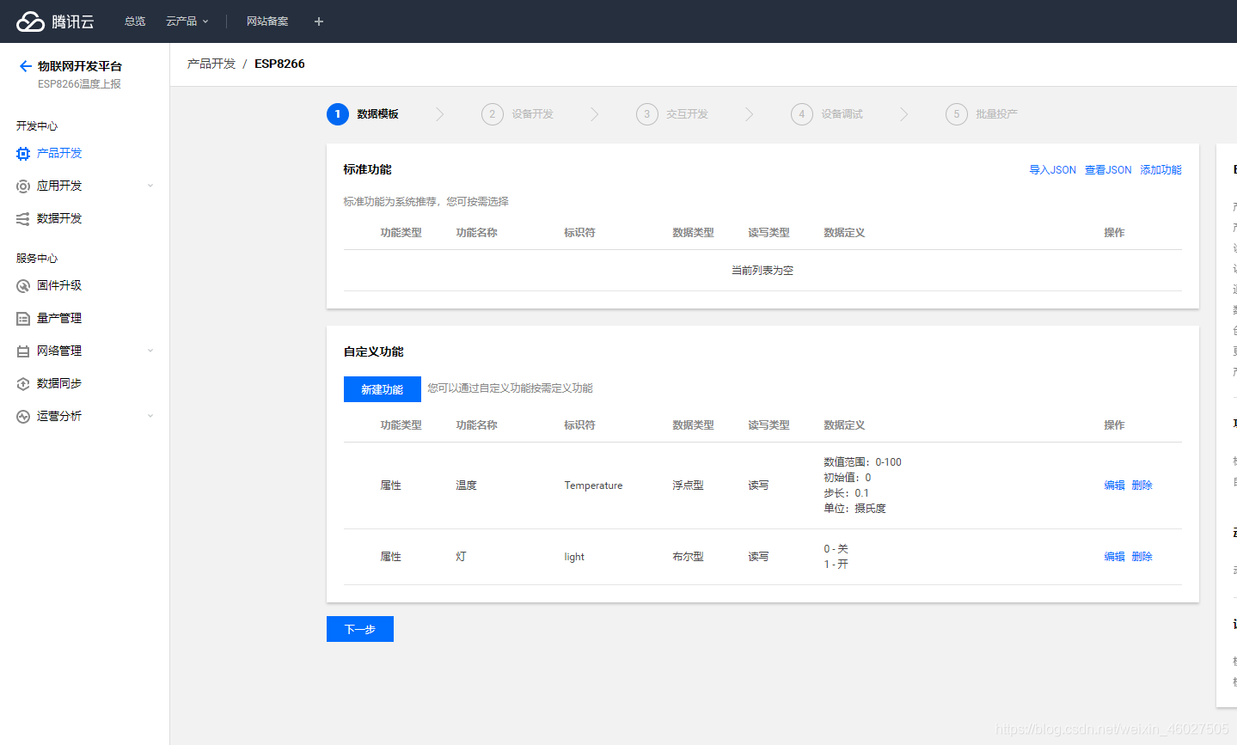Edit the Temperature property via 编辑
Screen dimensions: 1237x745
coord(1113,485)
